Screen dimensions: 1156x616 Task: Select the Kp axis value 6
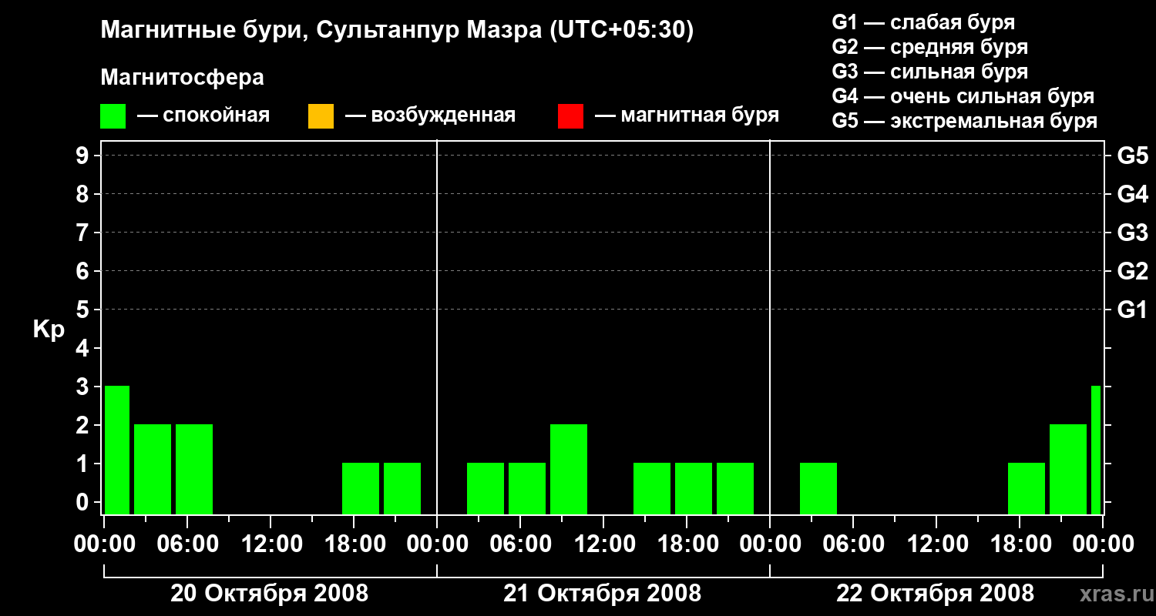click(84, 272)
